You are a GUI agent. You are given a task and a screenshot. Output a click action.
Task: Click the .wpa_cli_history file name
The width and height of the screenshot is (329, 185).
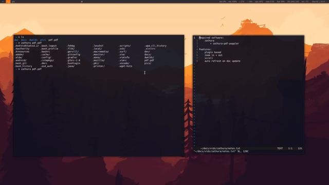(155, 46)
